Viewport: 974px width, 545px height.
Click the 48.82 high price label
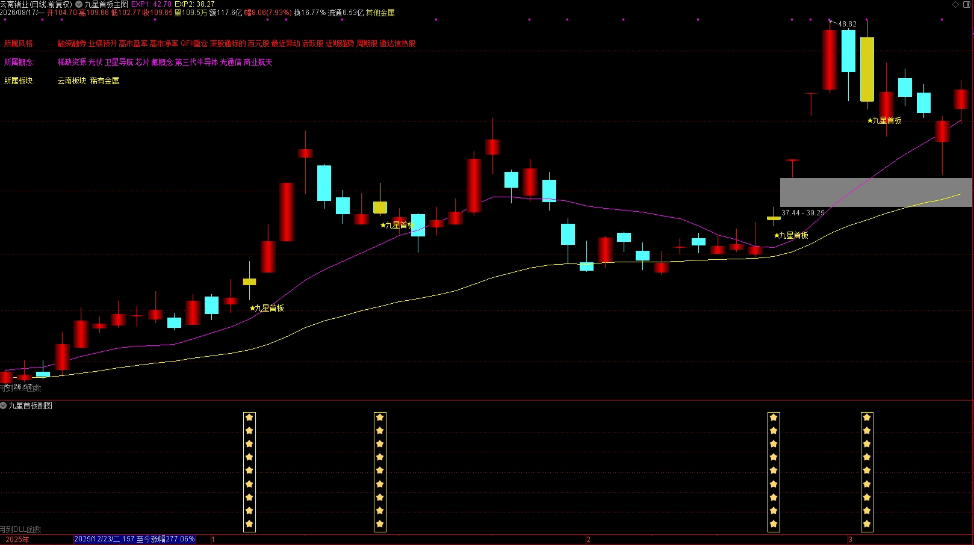point(847,24)
